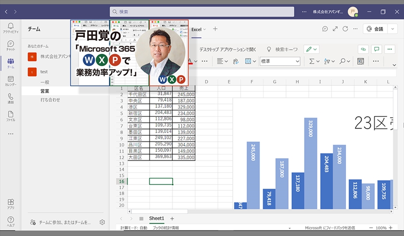Zoom in with the plus button
Screen dimensions: 404x236
[390, 228]
